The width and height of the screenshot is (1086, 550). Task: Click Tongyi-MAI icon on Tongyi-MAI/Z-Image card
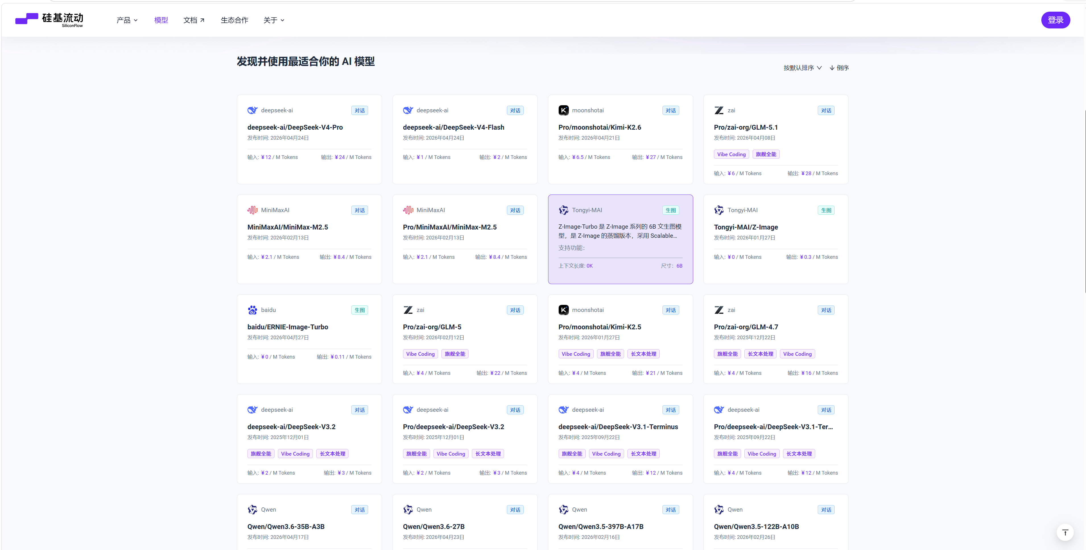click(719, 210)
